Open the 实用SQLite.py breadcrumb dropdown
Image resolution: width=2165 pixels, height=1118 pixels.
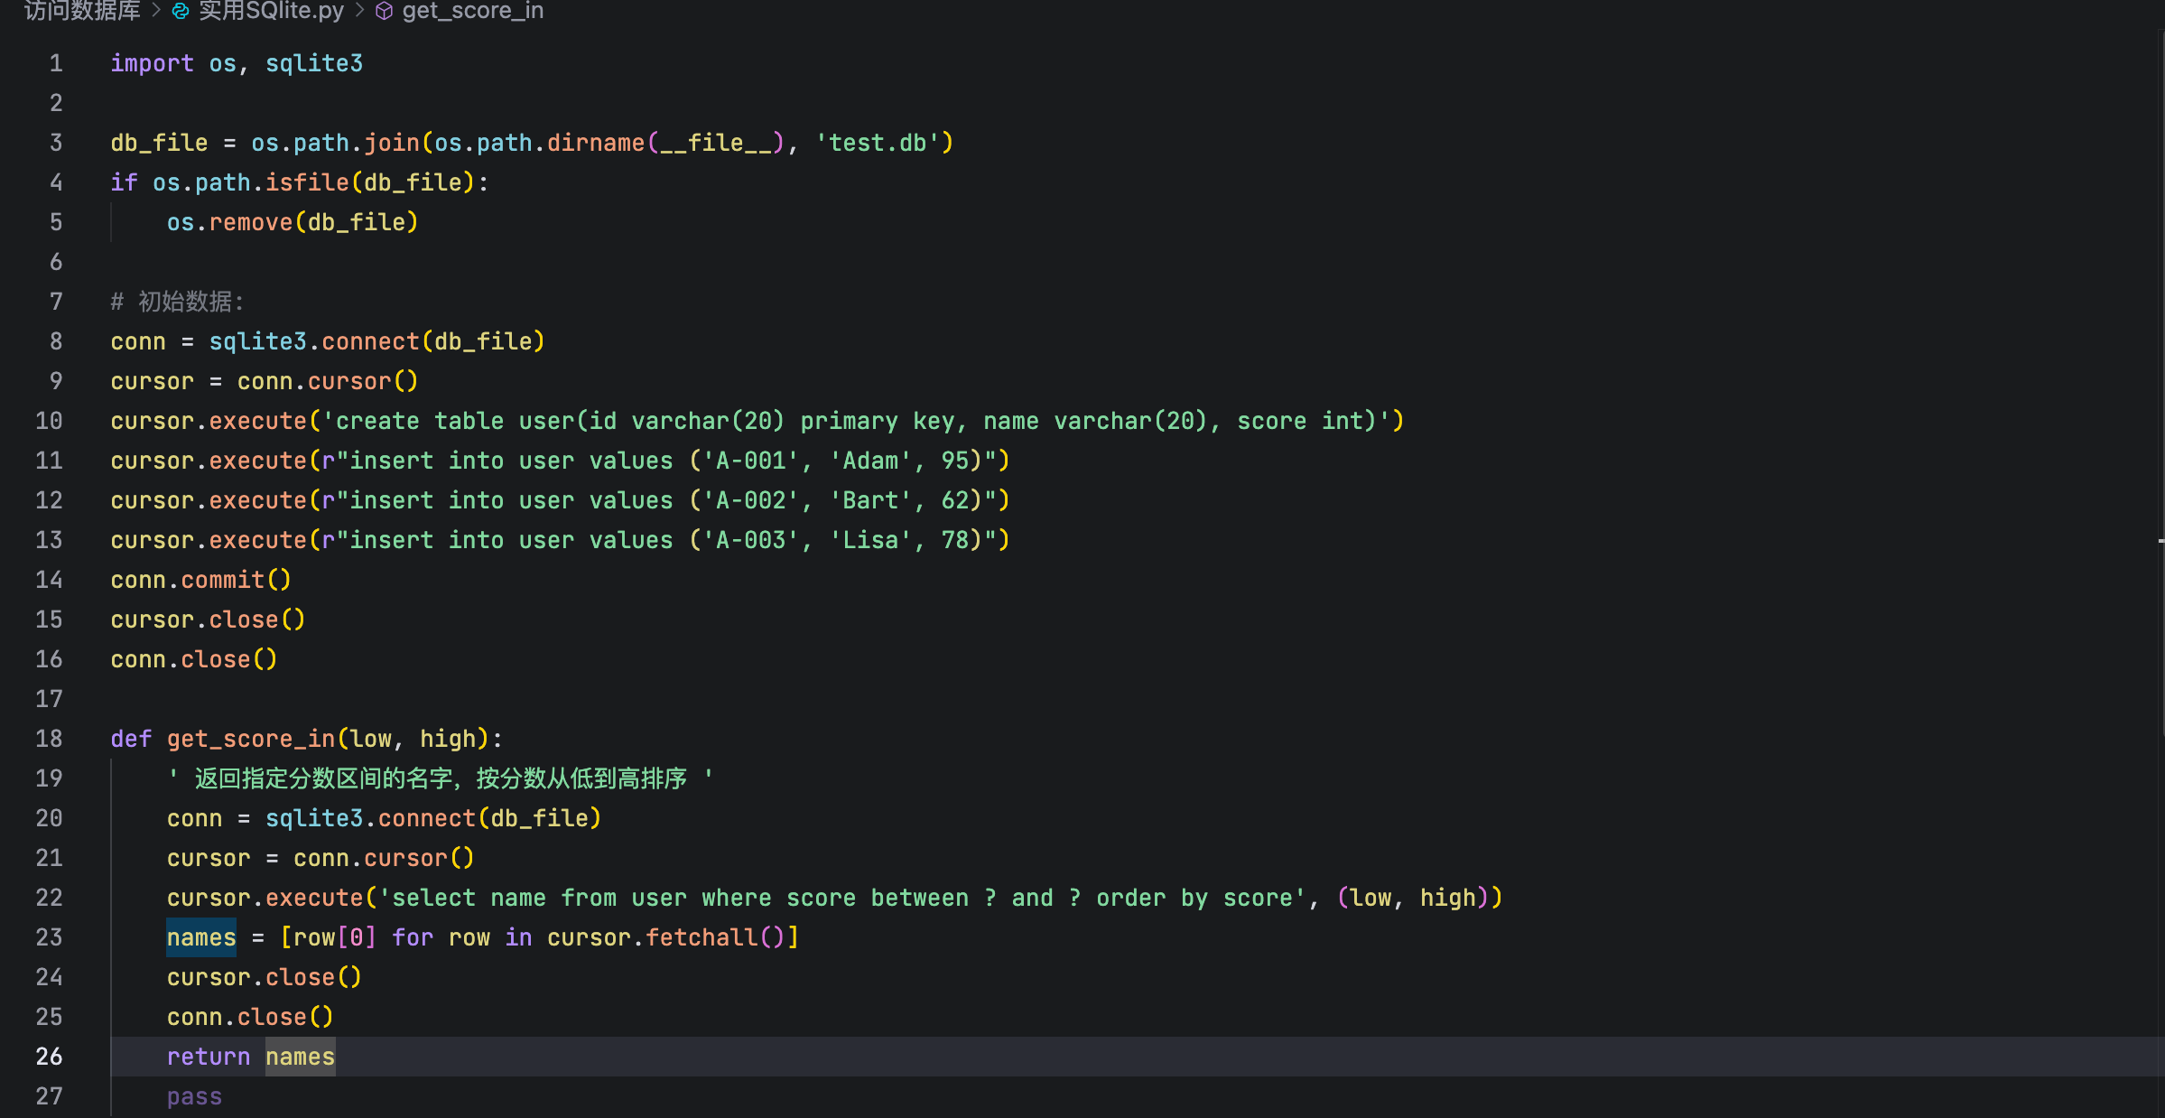(270, 11)
